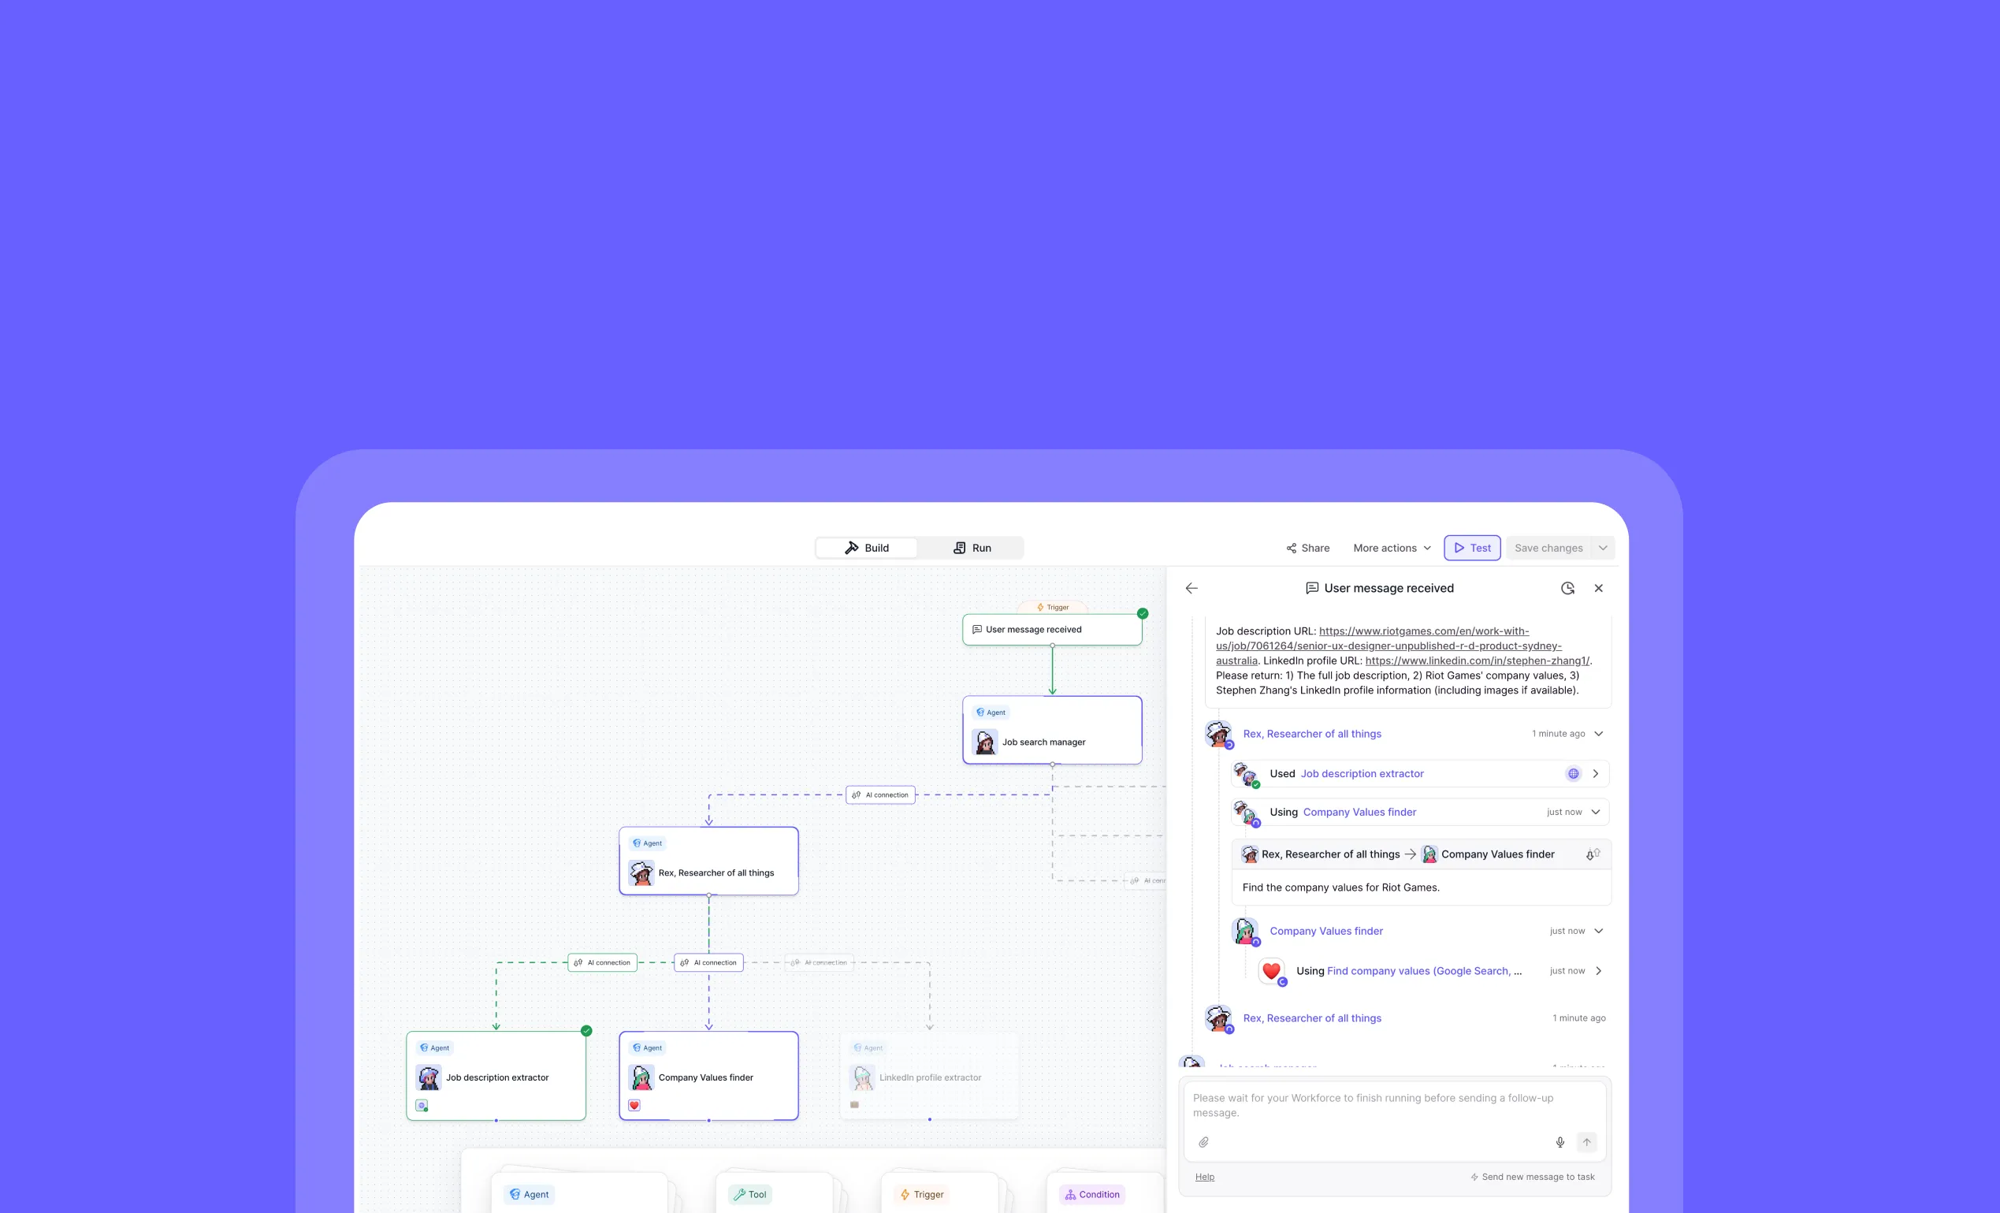
Task: Click the globe icon on Job description extractor row
Action: pyautogui.click(x=1573, y=774)
